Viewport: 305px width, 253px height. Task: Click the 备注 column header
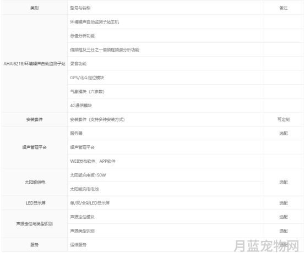[284, 8]
